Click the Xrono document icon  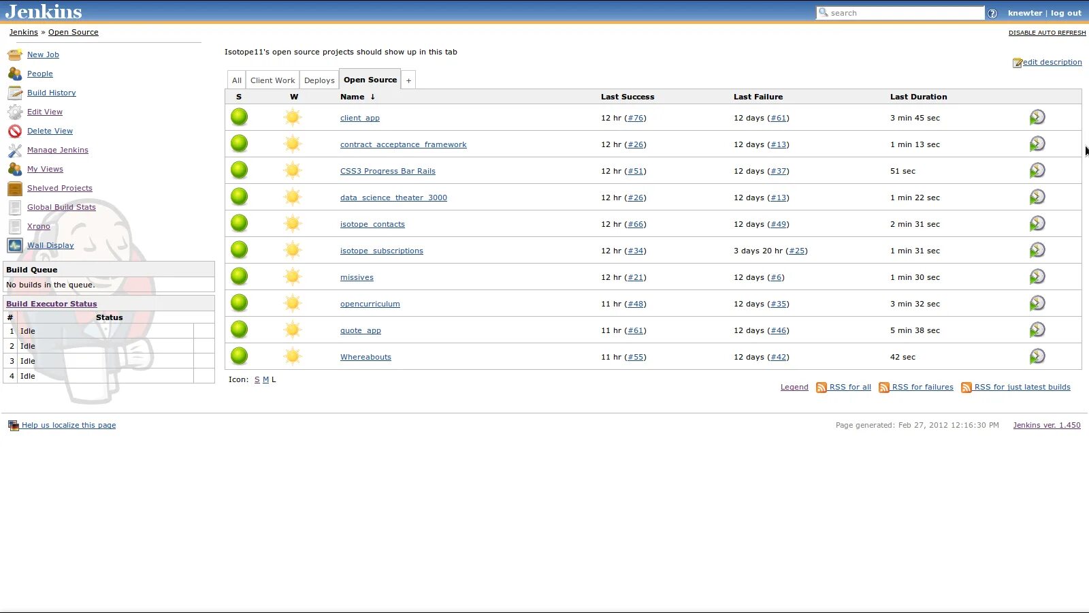tap(15, 226)
